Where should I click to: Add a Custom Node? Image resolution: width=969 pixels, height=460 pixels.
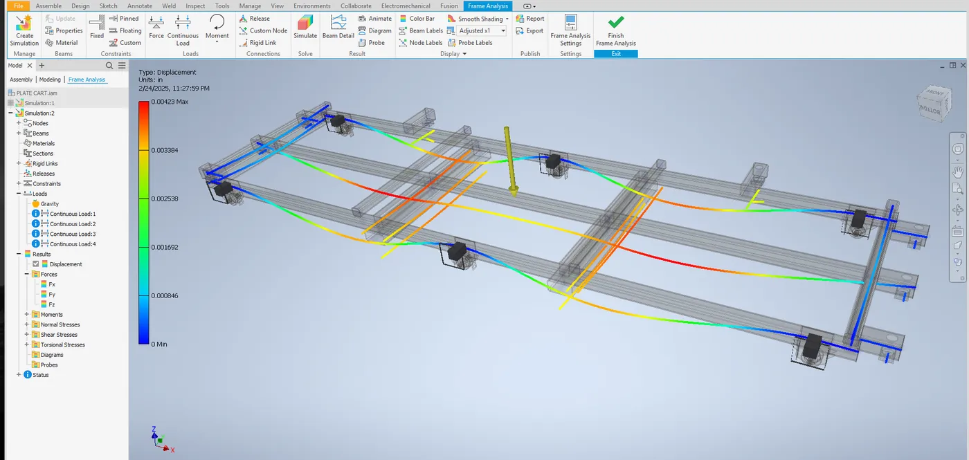(x=263, y=30)
